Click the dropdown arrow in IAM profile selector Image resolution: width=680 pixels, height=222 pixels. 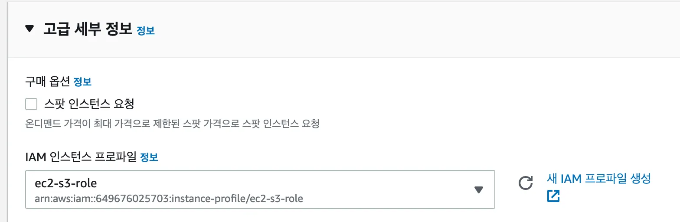(x=478, y=190)
